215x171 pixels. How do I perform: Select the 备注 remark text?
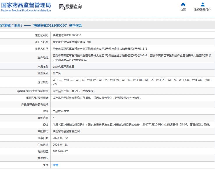pyautogui.click(x=132, y=125)
